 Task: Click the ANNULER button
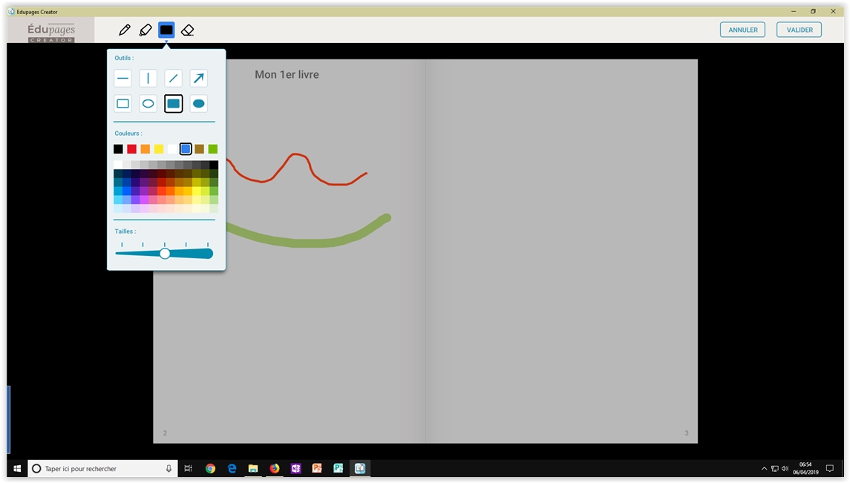(x=742, y=30)
